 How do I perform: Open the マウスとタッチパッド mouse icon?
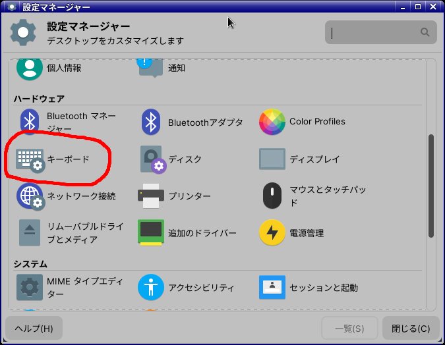(272, 196)
